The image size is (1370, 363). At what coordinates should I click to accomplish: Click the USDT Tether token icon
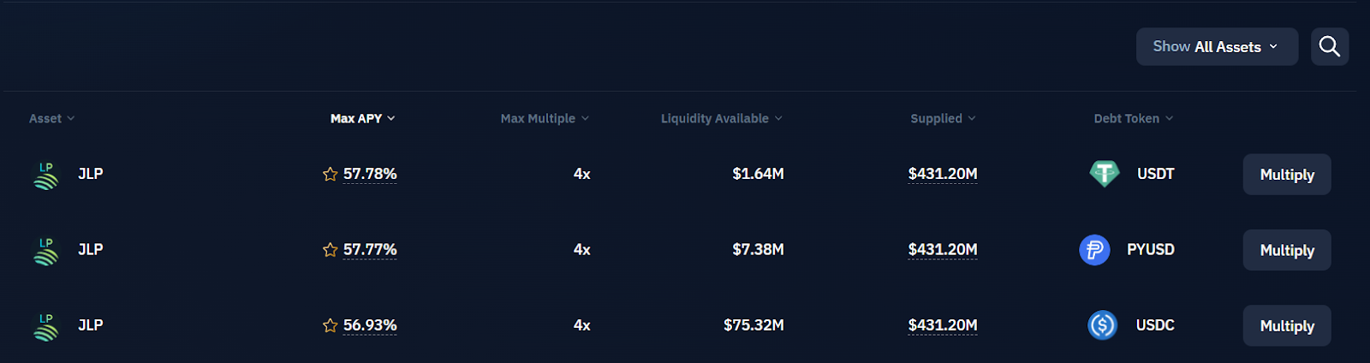pos(1104,174)
